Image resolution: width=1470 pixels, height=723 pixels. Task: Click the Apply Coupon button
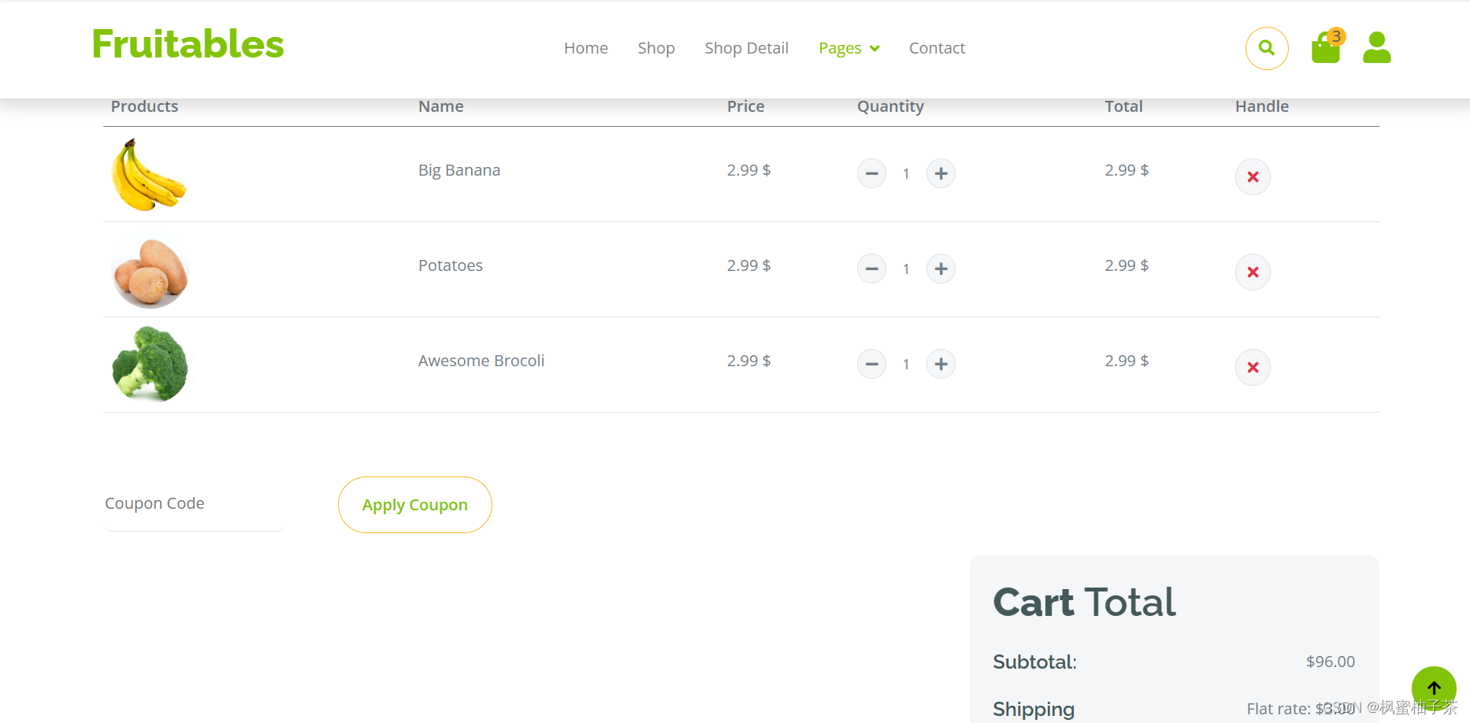[415, 505]
